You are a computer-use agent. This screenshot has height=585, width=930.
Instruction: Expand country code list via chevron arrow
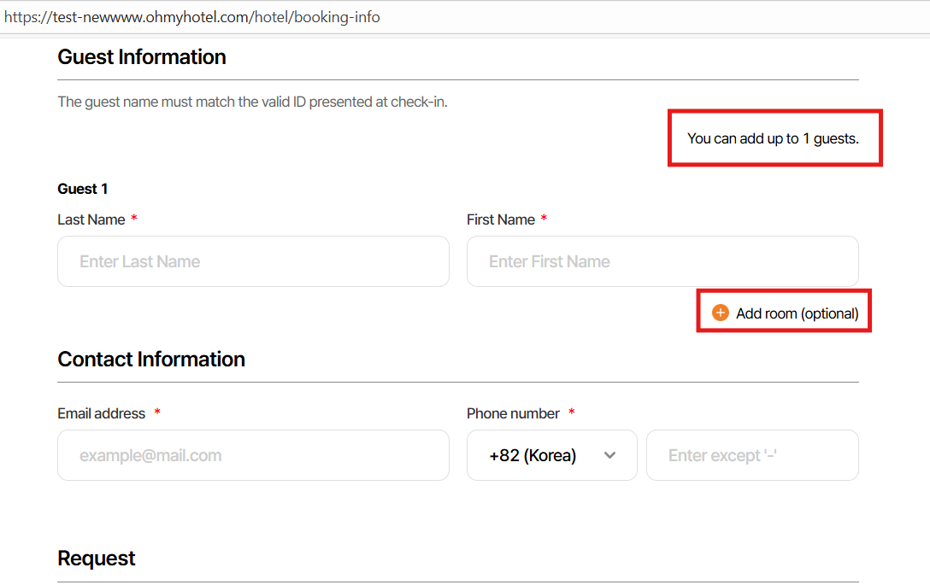[x=609, y=455]
